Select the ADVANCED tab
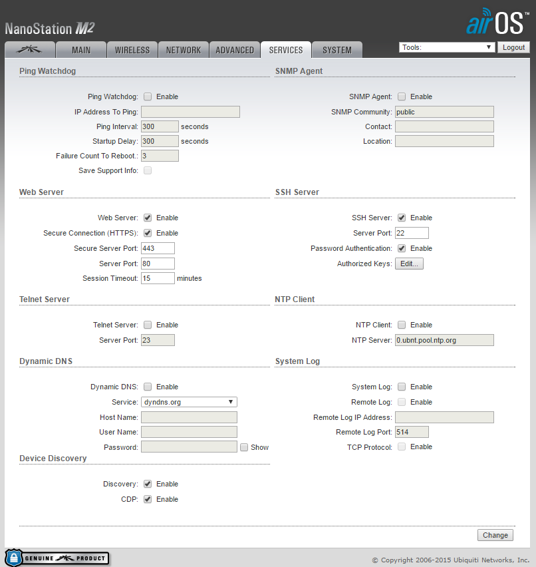536x567 pixels. [235, 50]
